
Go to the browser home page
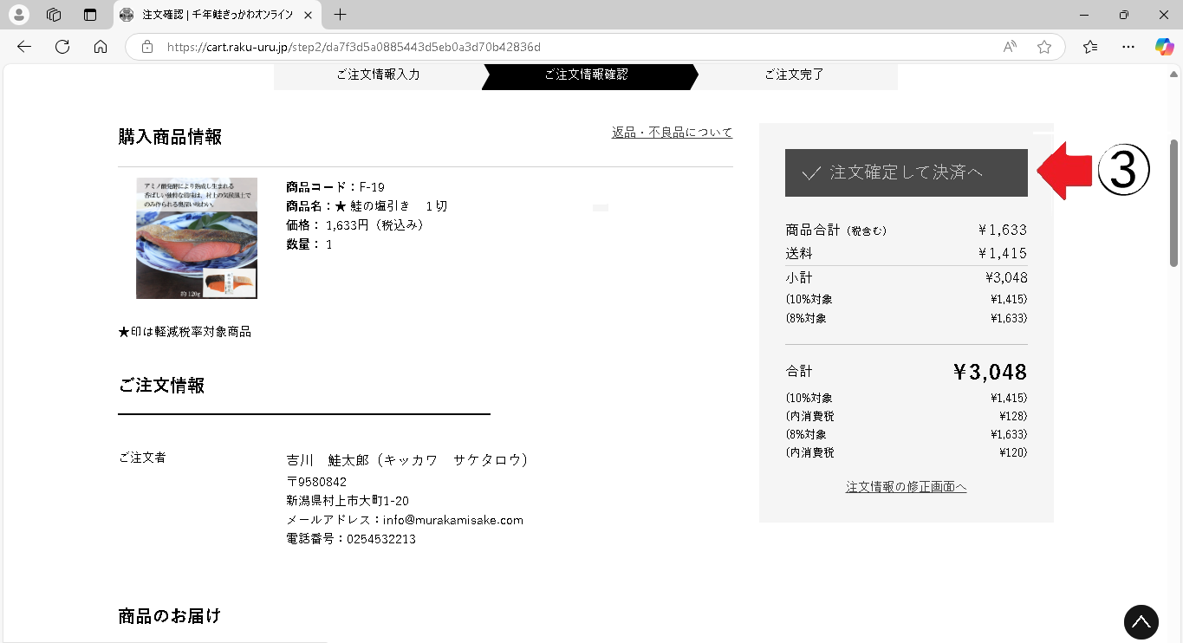click(101, 47)
